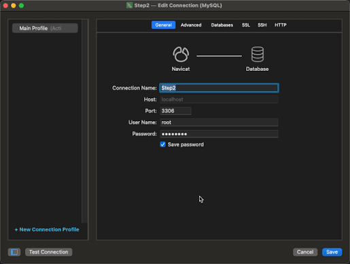Click the Connection Name label
This screenshot has width=350, height=264.
point(135,88)
